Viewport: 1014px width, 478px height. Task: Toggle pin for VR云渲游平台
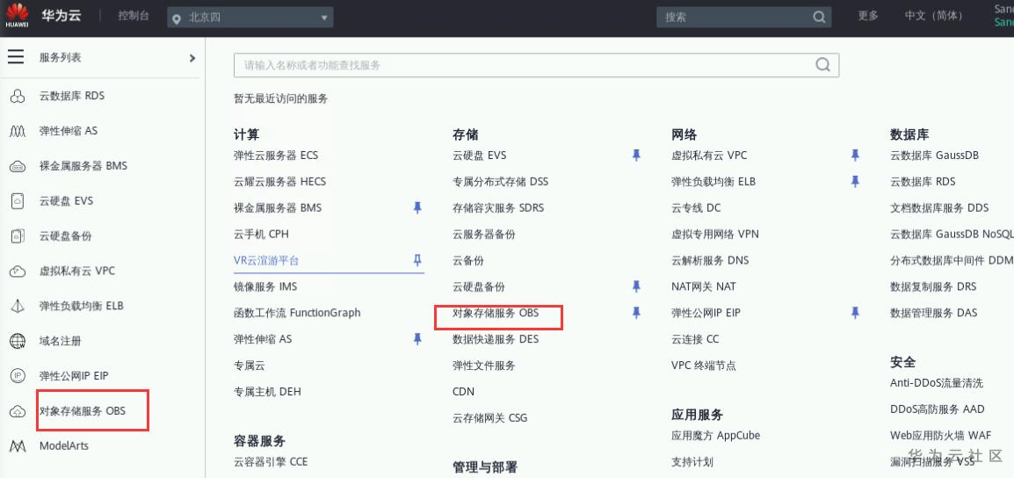pos(417,260)
